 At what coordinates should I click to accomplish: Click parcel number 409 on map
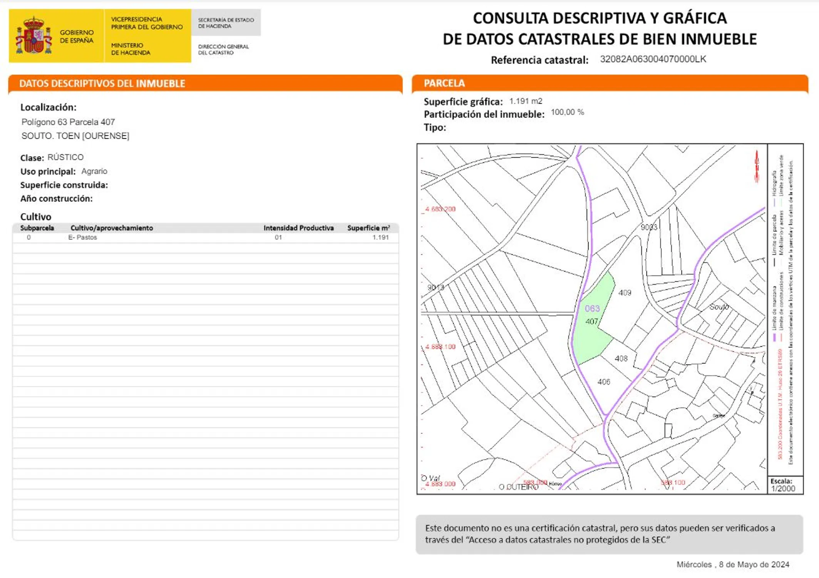coord(625,293)
